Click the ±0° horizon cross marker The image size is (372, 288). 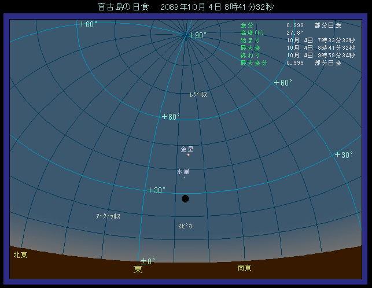coord(143,261)
